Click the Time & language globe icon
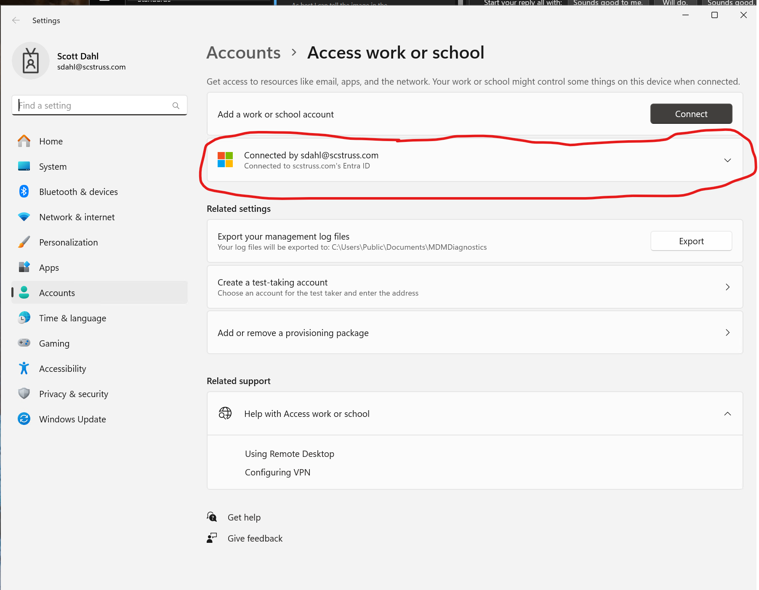 (24, 318)
